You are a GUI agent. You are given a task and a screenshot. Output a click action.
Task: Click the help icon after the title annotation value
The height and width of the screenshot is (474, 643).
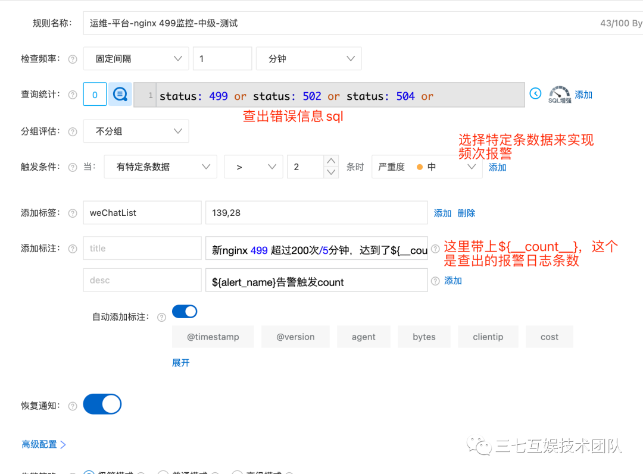click(x=435, y=249)
